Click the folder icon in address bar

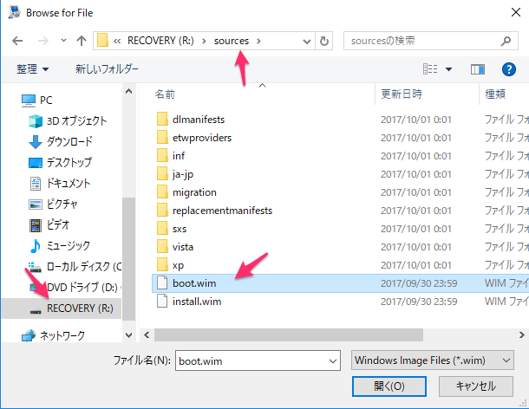point(102,41)
